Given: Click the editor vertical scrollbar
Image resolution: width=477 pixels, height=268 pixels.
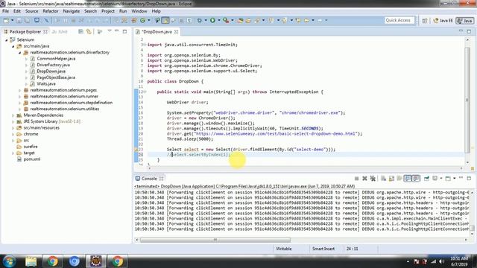Looking at the screenshot, I should tap(467, 100).
